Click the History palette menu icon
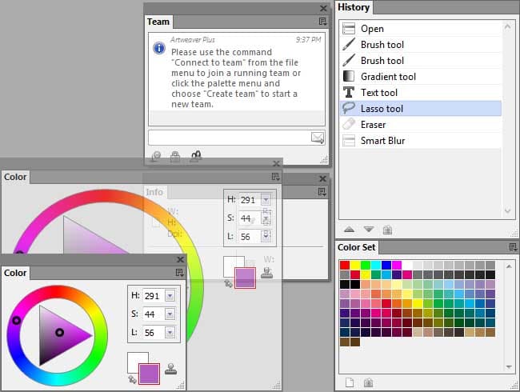This screenshot has height=392, width=520. pos(513,7)
